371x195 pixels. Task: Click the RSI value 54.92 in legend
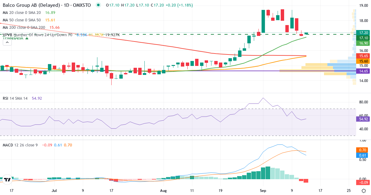tap(37, 98)
